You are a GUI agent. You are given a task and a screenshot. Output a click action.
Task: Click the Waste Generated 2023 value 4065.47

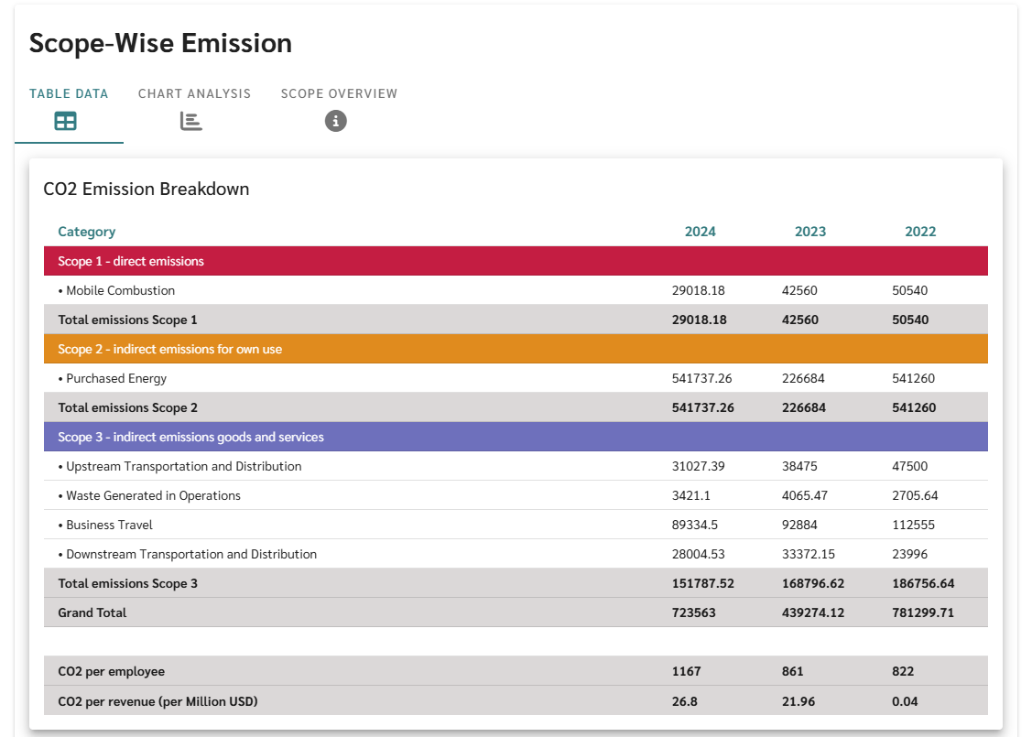[805, 495]
